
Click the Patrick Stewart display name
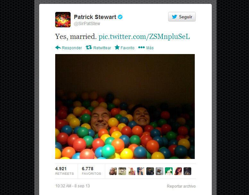click(95, 17)
